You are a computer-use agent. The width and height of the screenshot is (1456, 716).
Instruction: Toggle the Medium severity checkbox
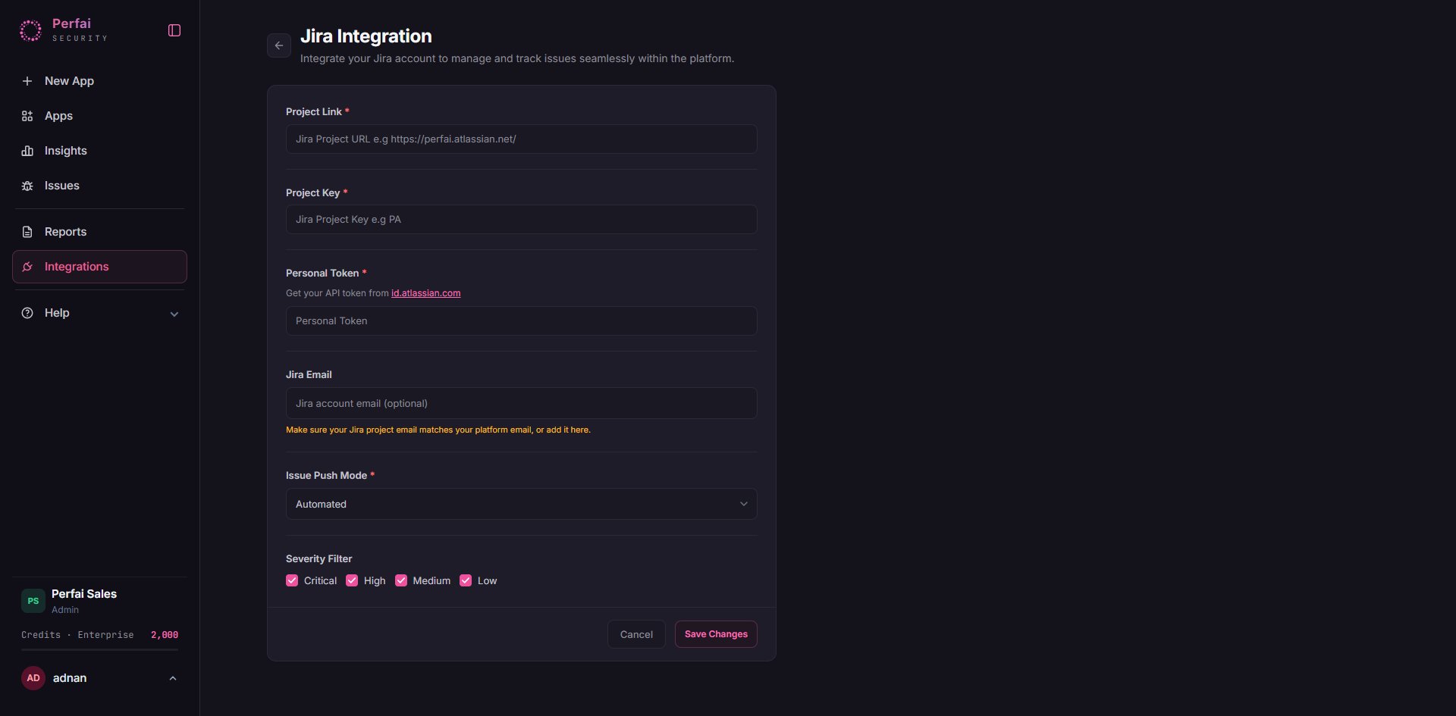[x=401, y=580]
